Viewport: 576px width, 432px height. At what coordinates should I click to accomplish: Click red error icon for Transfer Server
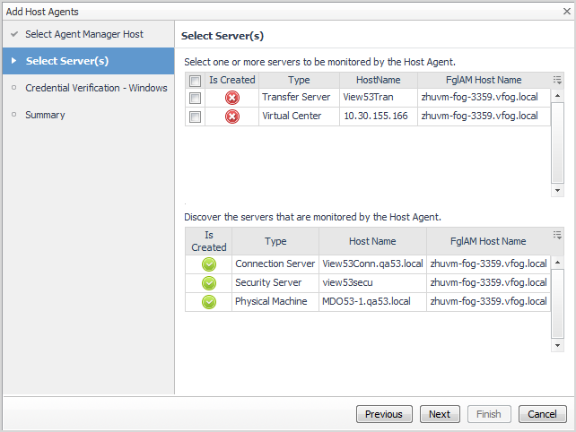pyautogui.click(x=231, y=97)
